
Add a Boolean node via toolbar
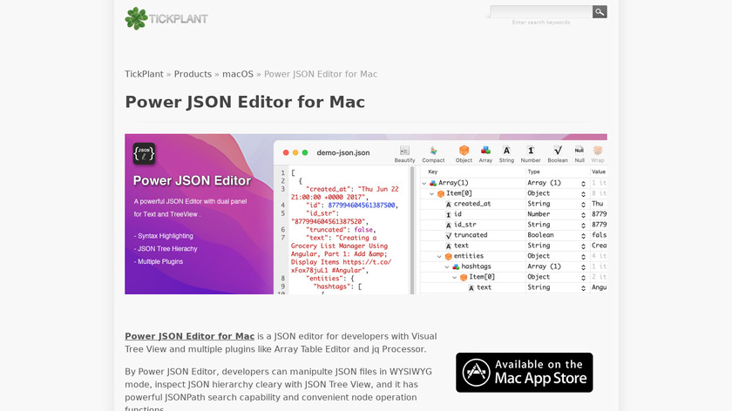pyautogui.click(x=558, y=154)
